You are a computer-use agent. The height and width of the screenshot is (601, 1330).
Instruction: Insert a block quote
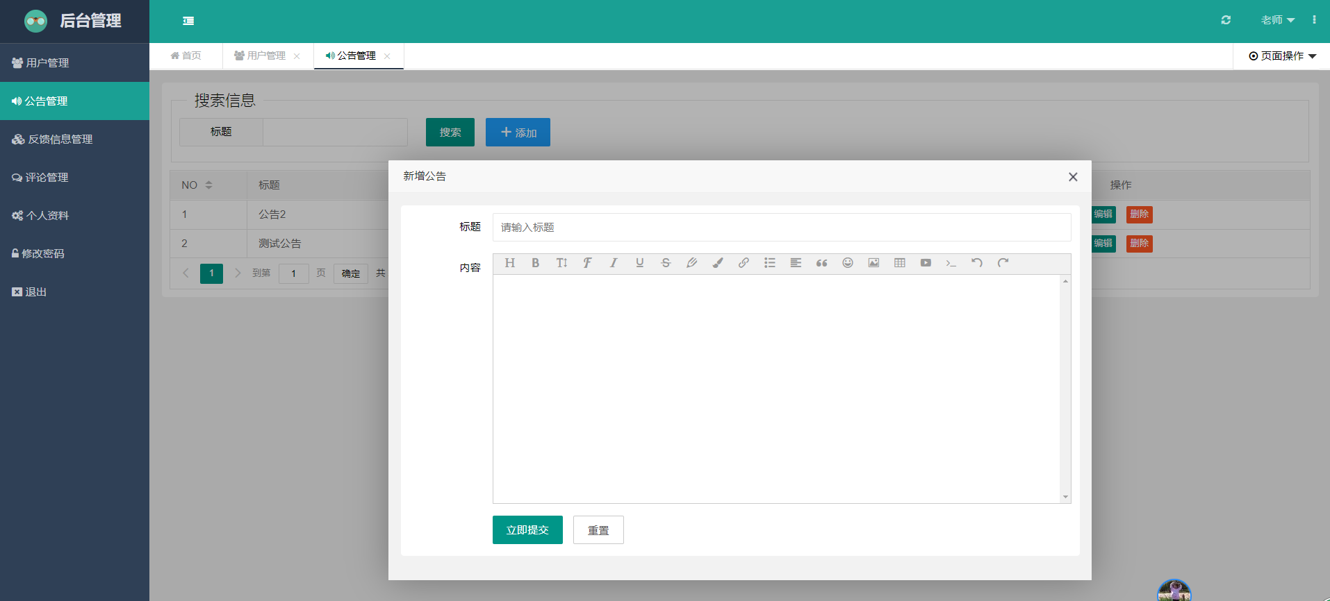821,263
